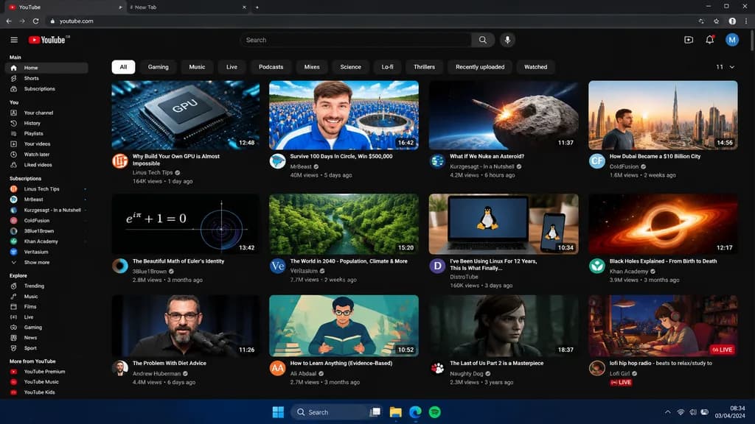The width and height of the screenshot is (755, 424).
Task: Open the GPU video thumbnail
Action: tap(185, 116)
